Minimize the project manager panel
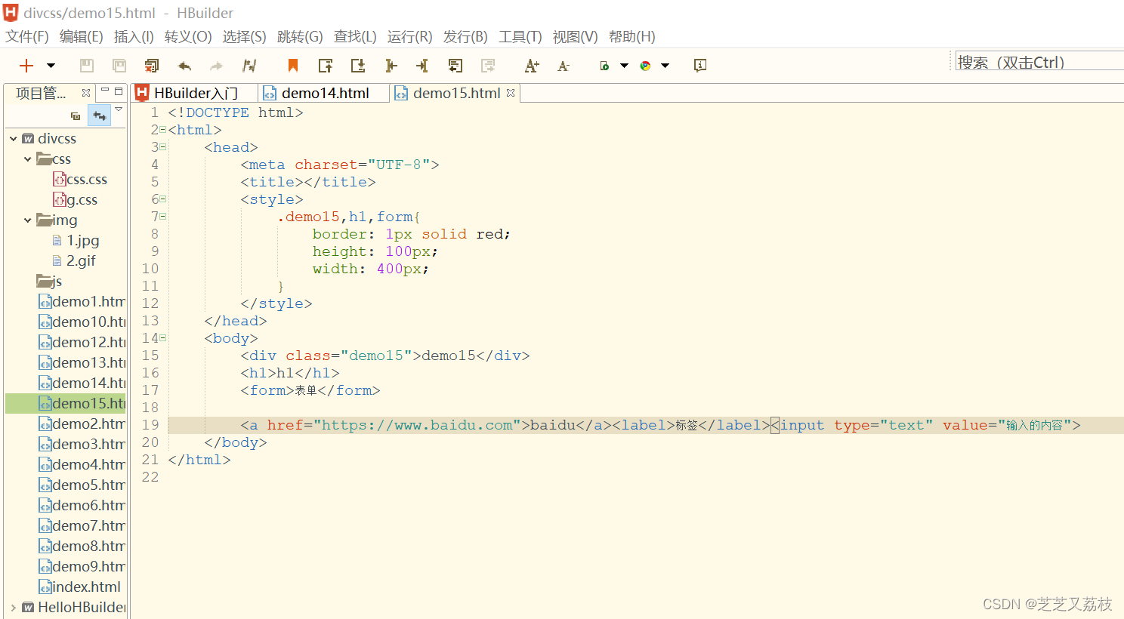The image size is (1124, 619). coord(105,91)
